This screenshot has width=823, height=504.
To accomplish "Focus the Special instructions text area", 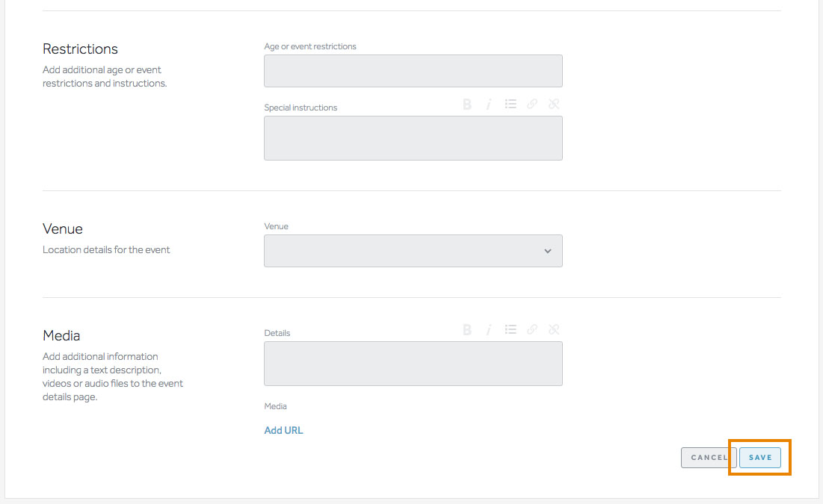I will click(x=413, y=138).
